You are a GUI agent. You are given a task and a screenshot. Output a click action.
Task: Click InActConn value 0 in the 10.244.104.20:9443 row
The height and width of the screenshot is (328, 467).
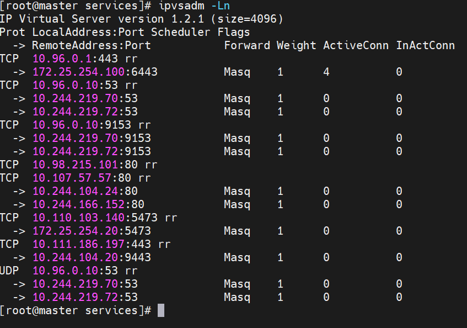click(399, 257)
